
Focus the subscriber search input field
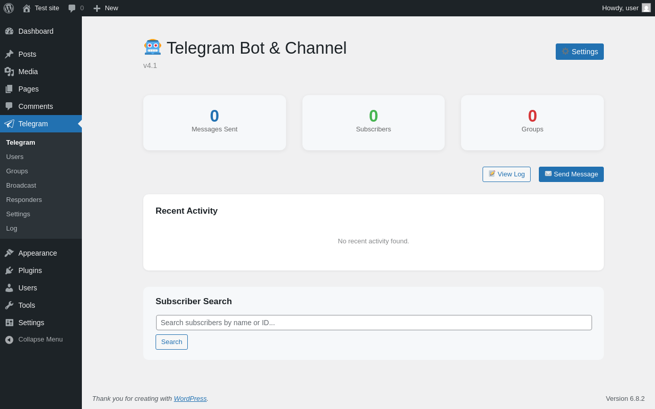click(x=374, y=323)
